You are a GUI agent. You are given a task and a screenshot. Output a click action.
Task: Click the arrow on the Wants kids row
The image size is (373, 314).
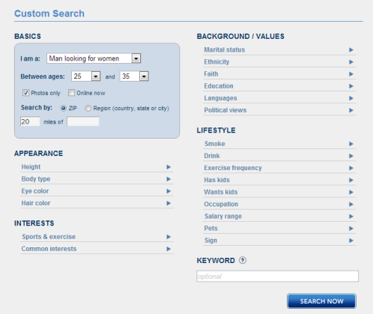(351, 192)
